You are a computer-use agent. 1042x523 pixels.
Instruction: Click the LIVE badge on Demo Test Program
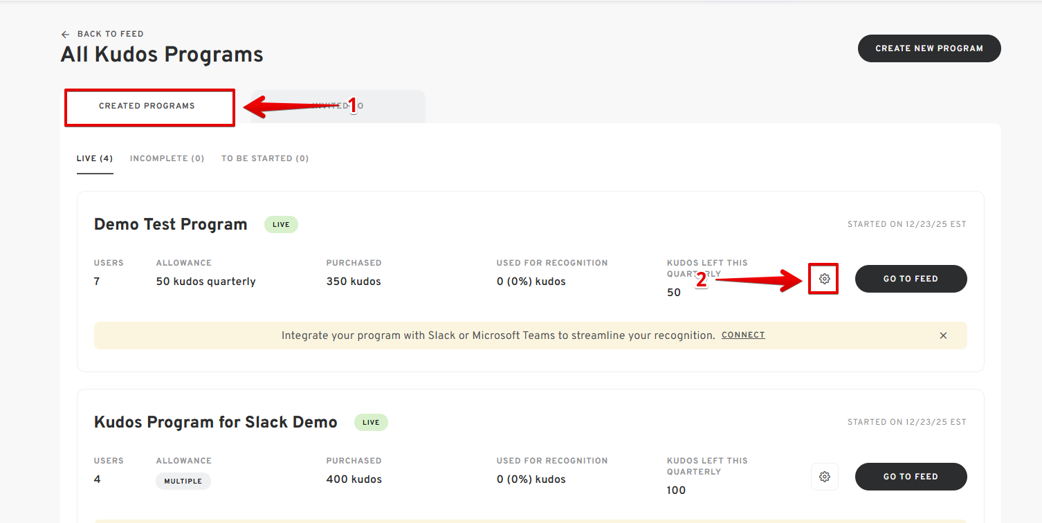[x=281, y=225]
